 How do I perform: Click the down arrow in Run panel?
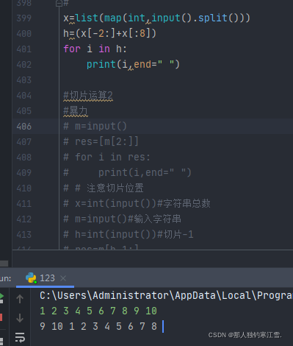[x=20, y=318]
